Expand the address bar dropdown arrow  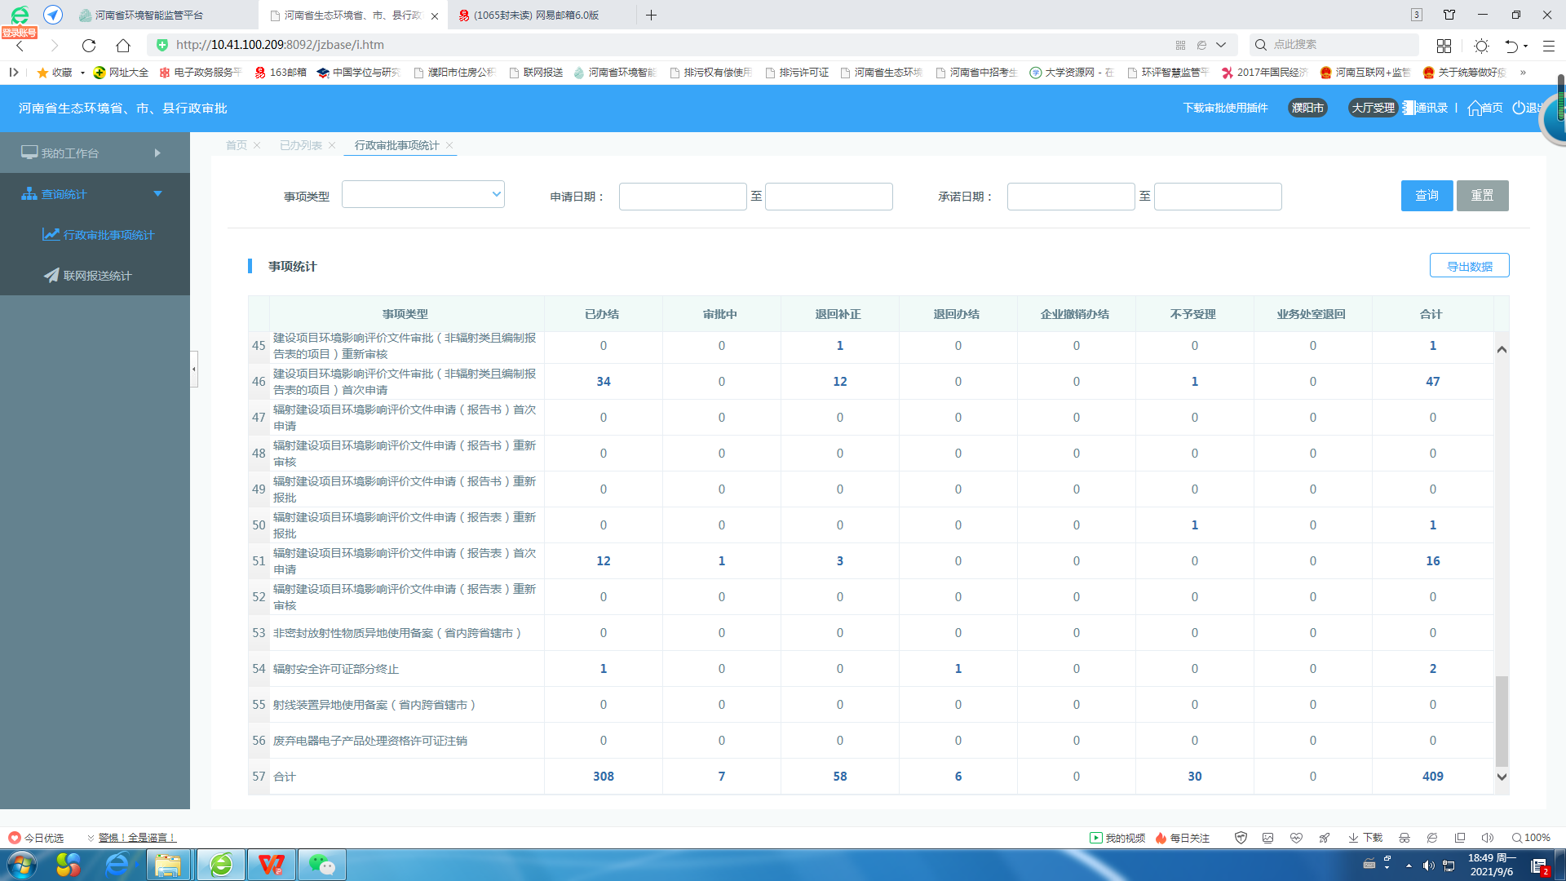coord(1221,45)
